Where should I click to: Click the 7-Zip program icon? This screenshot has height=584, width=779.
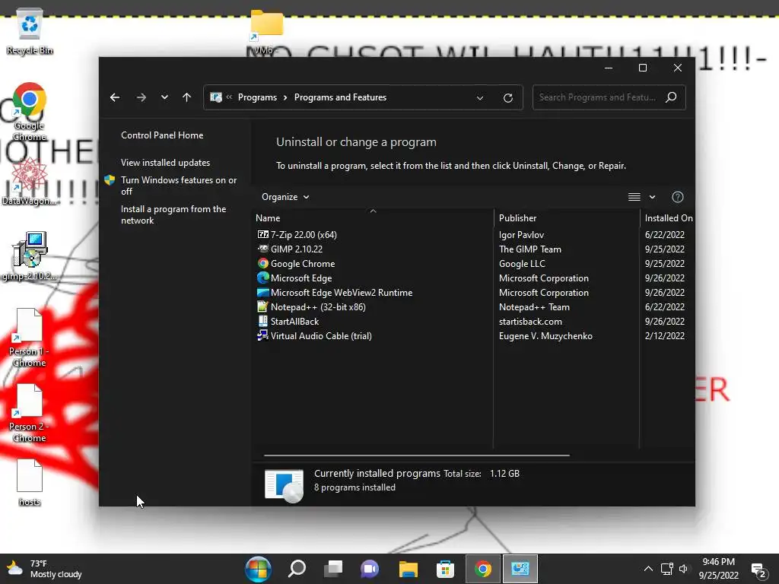(262, 234)
